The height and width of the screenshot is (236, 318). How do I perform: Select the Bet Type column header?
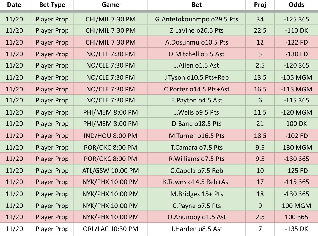click(52, 5)
